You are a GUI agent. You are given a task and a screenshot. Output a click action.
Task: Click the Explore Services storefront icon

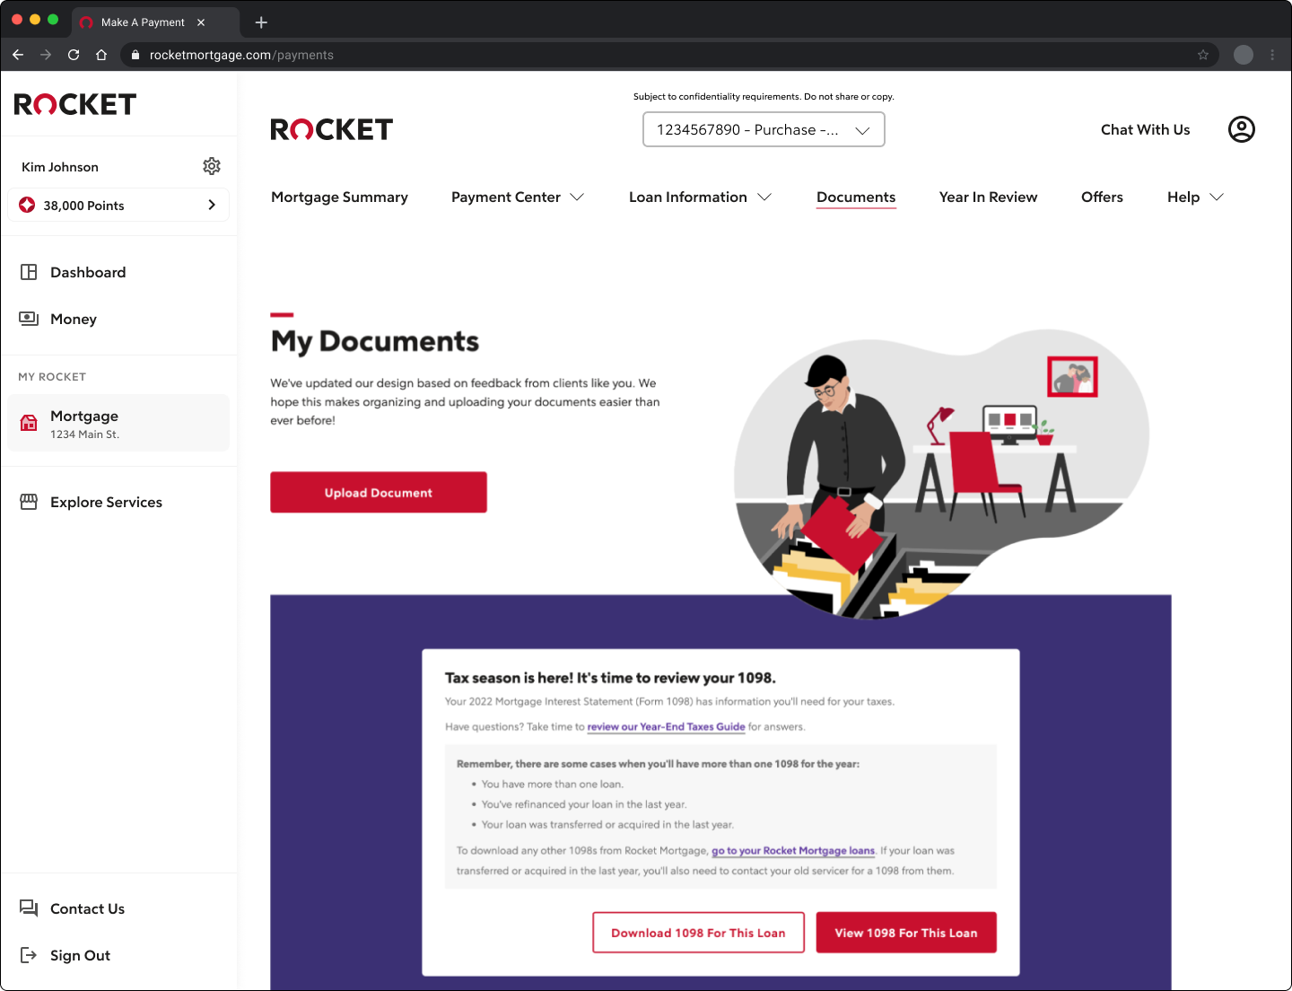pyautogui.click(x=29, y=502)
